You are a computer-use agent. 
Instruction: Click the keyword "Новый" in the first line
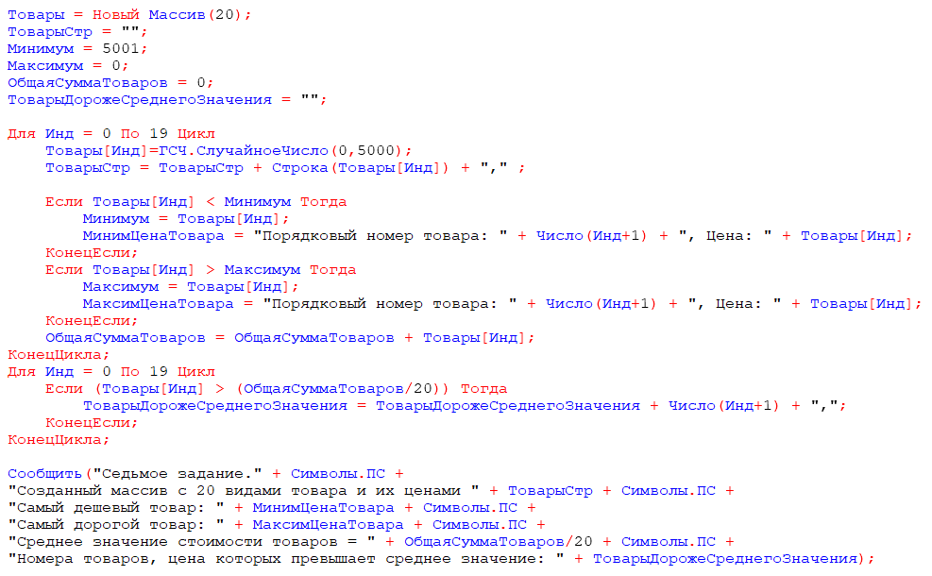pyautogui.click(x=115, y=15)
